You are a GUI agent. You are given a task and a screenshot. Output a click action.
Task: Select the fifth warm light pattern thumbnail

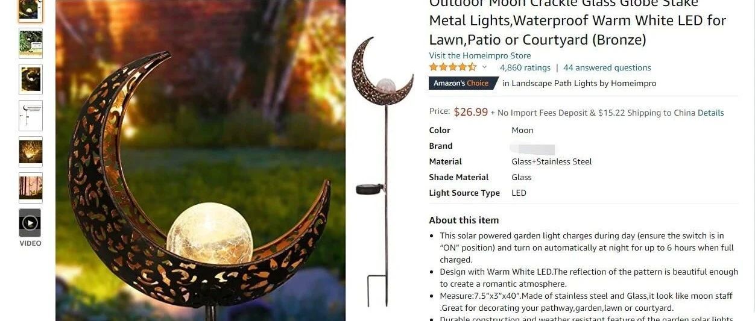30,152
